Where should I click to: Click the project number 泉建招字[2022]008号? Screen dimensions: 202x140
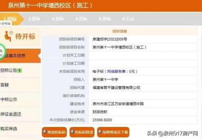click(110, 39)
